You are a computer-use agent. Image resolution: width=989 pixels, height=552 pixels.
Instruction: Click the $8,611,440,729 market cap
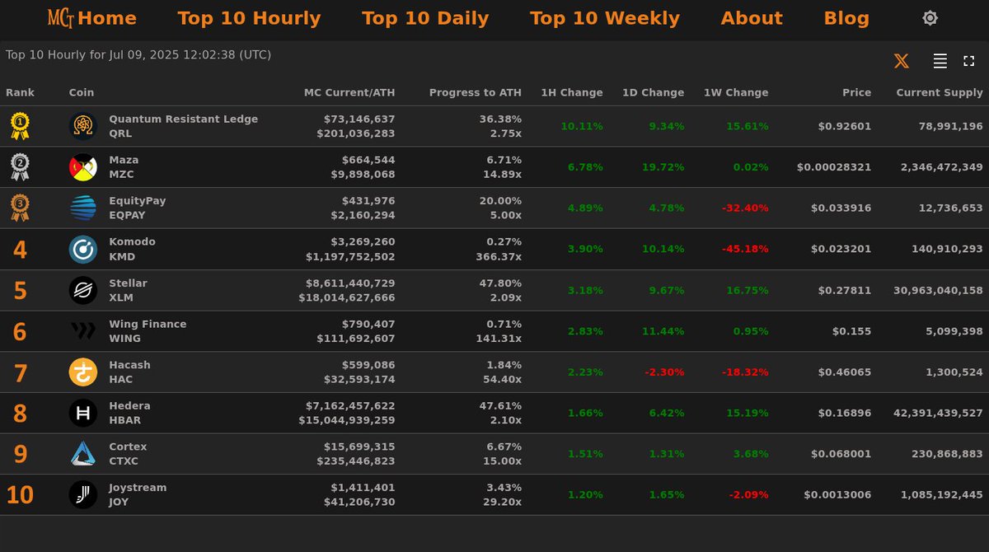pos(350,283)
